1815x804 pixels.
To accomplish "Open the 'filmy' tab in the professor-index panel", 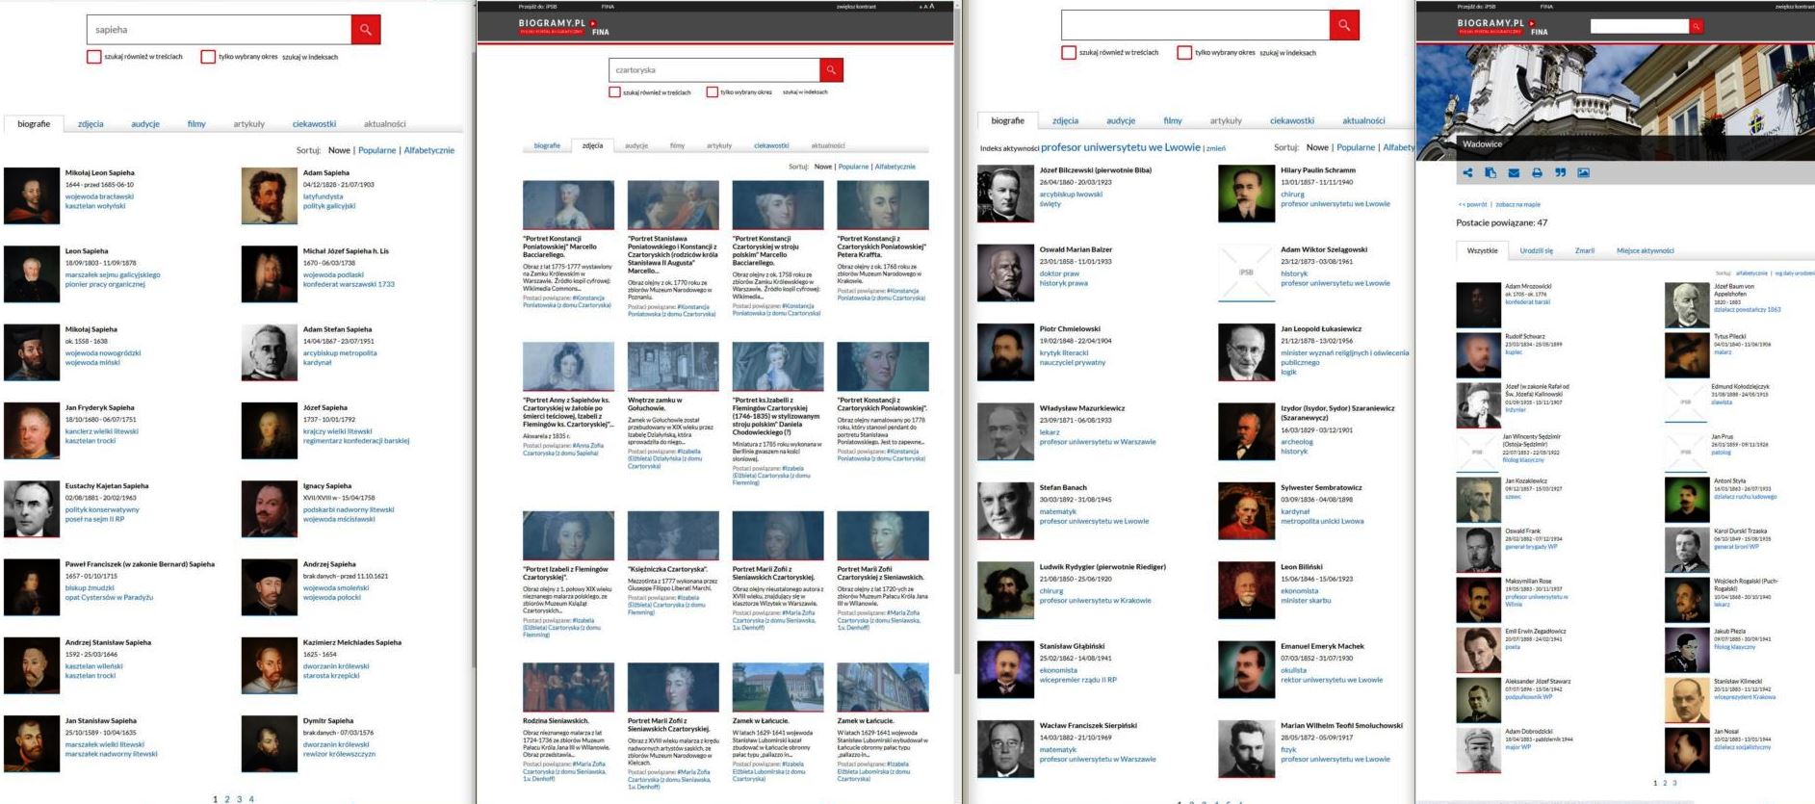I will point(1173,121).
